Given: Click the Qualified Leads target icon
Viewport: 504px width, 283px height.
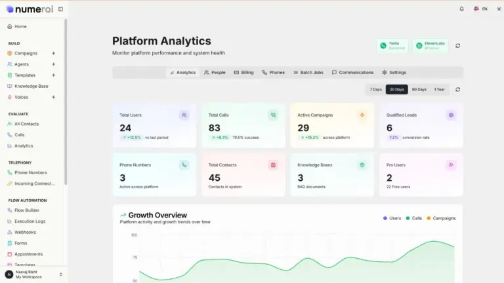Looking at the screenshot, I should tap(451, 115).
